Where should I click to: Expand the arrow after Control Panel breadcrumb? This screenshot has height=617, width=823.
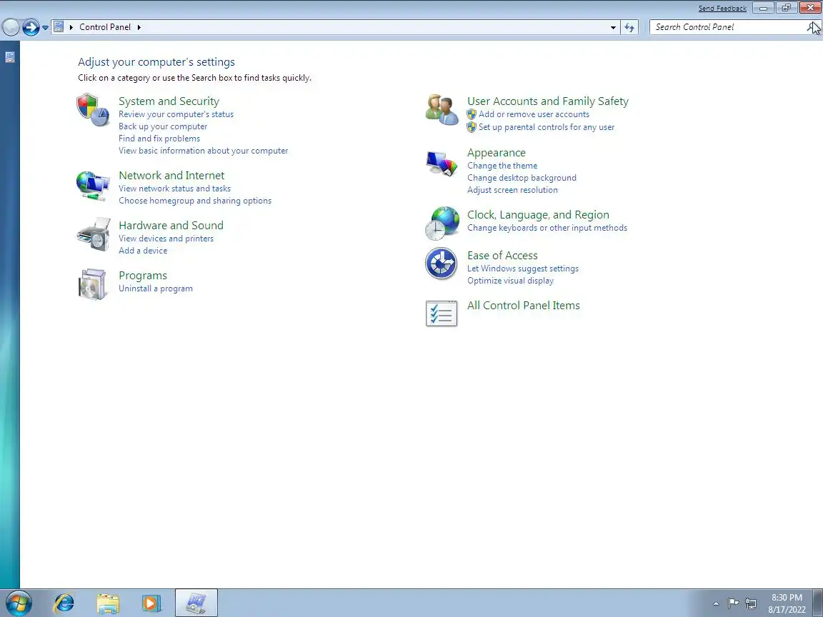[139, 27]
